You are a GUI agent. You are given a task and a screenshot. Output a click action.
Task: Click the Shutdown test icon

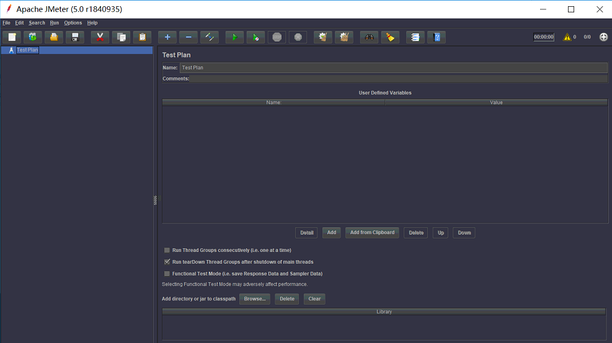(298, 37)
